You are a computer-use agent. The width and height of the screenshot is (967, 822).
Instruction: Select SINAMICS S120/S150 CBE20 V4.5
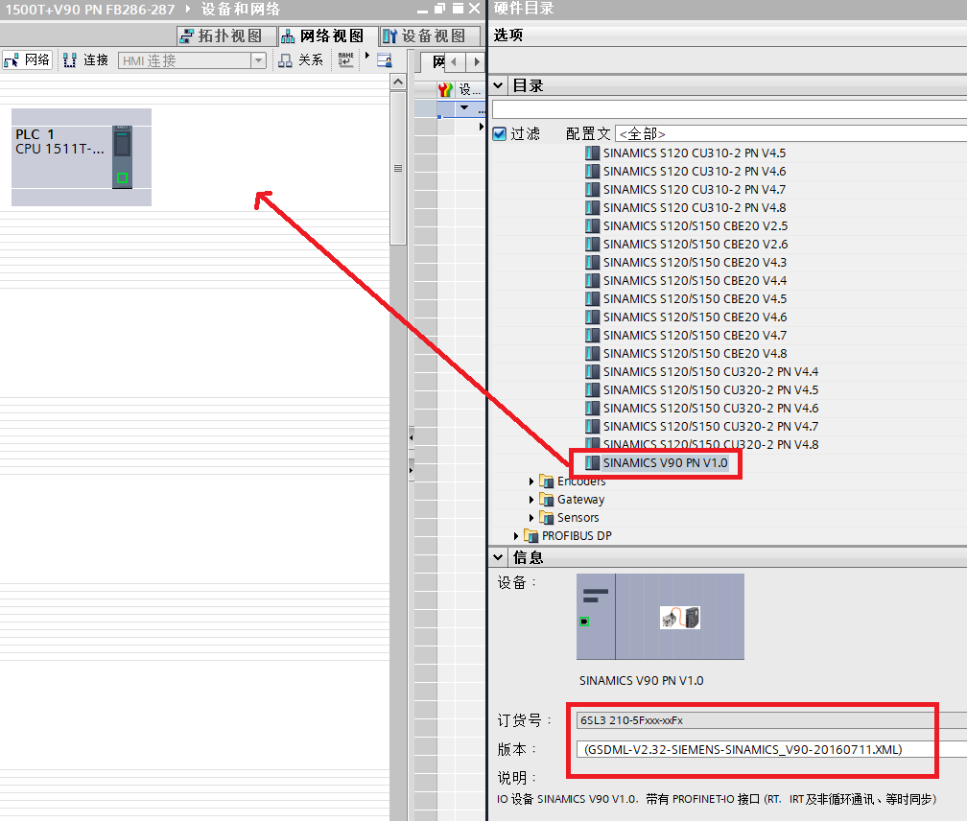pos(695,298)
